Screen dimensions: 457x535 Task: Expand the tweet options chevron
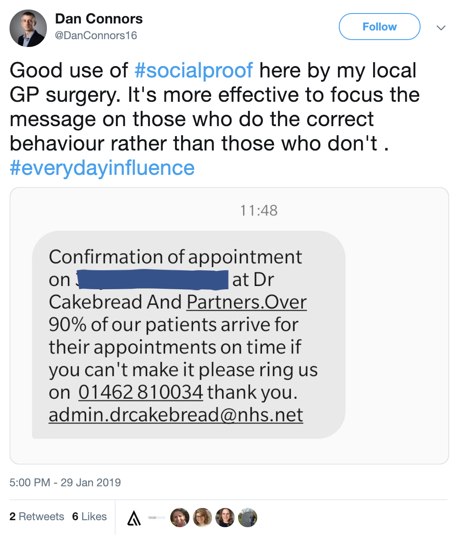coord(440,28)
